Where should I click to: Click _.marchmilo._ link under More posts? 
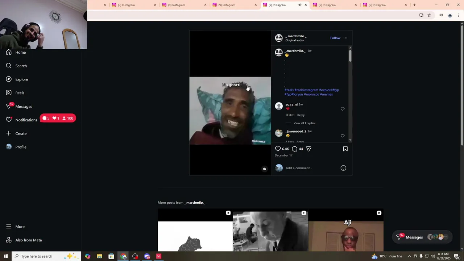[195, 203]
